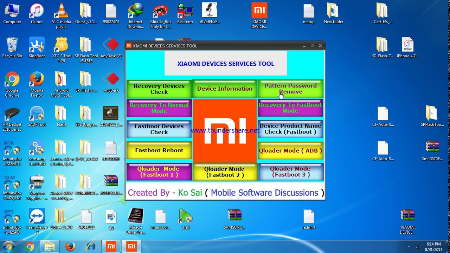Select the 99027473 file icon
Image resolution: width=450 pixels, height=253 pixels.
(111, 14)
